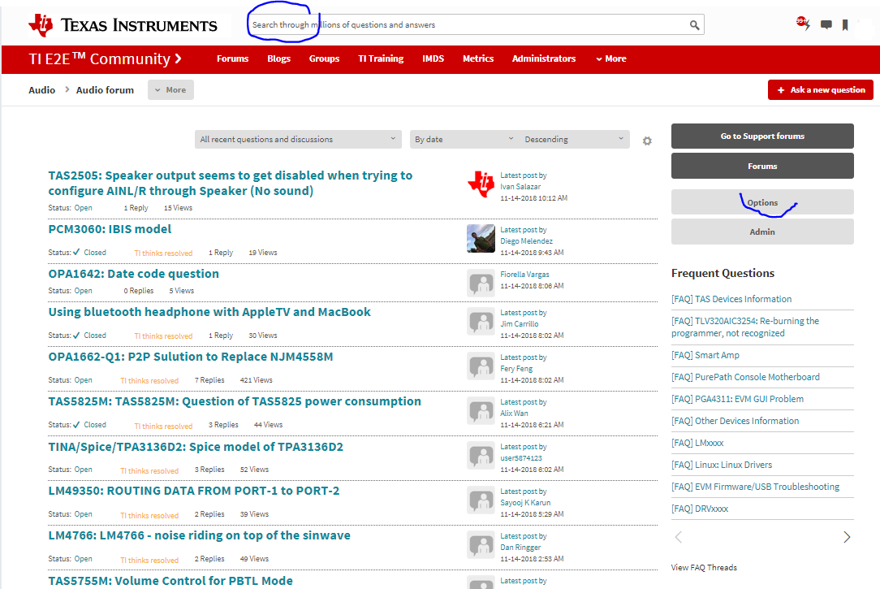Viewport: 880px width, 589px height.
Task: Open FAQ DRVxxxx link
Action: 700,509
